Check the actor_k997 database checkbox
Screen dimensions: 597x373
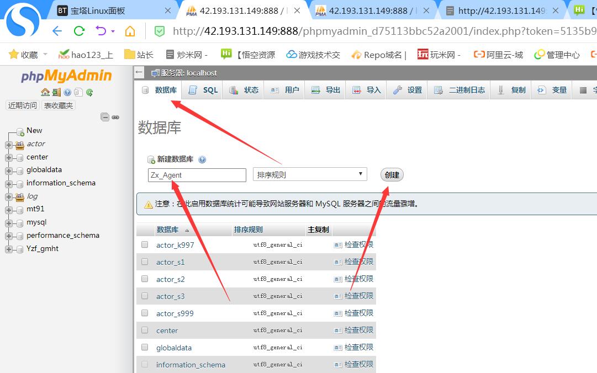click(x=145, y=244)
